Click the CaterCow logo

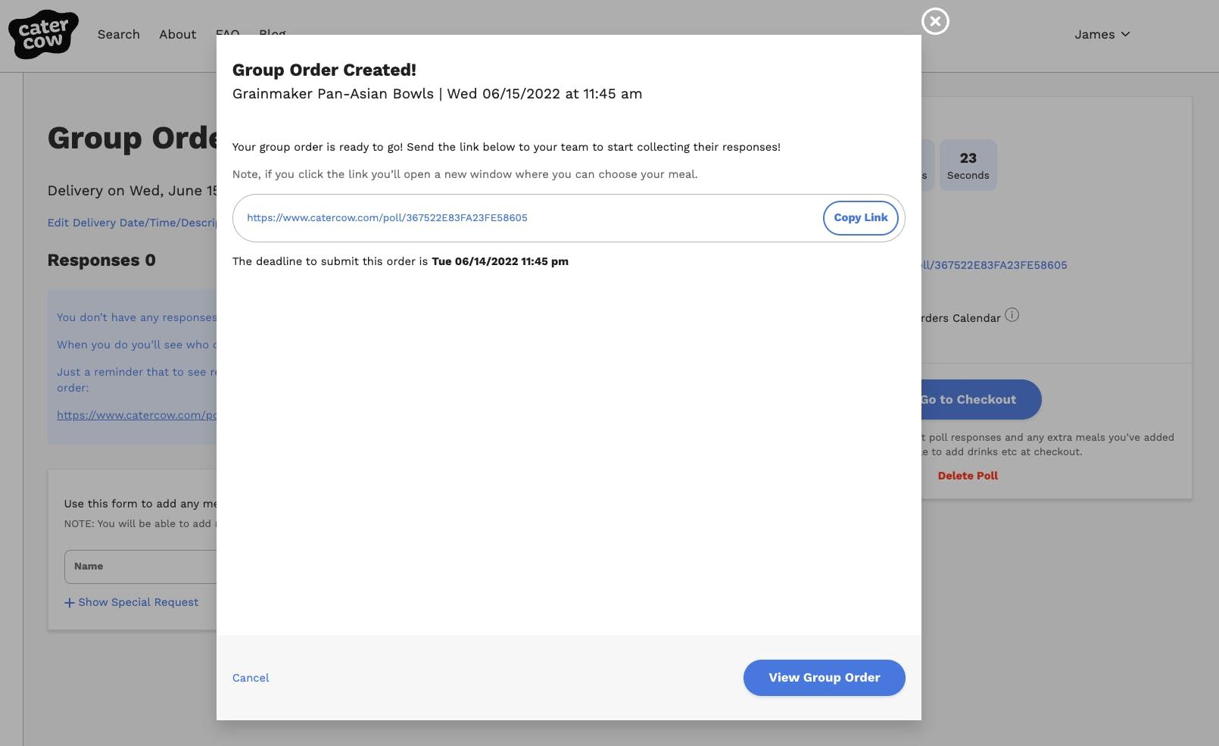43,34
